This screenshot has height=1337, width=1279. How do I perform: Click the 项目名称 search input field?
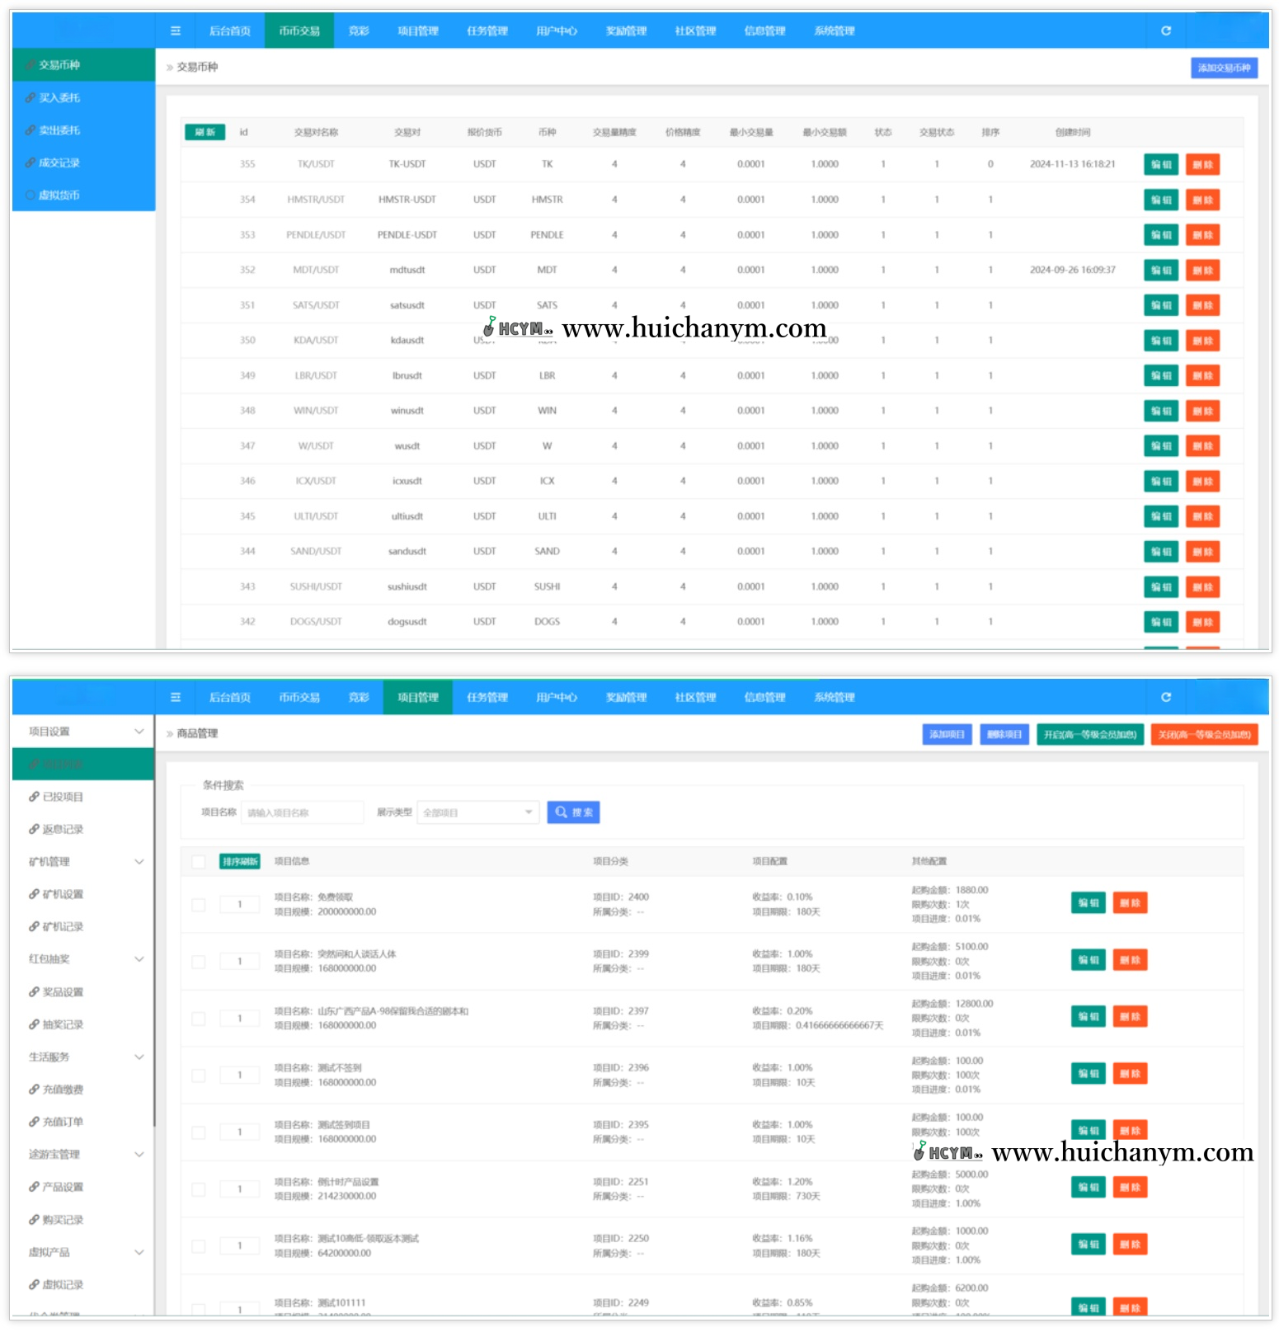(302, 812)
